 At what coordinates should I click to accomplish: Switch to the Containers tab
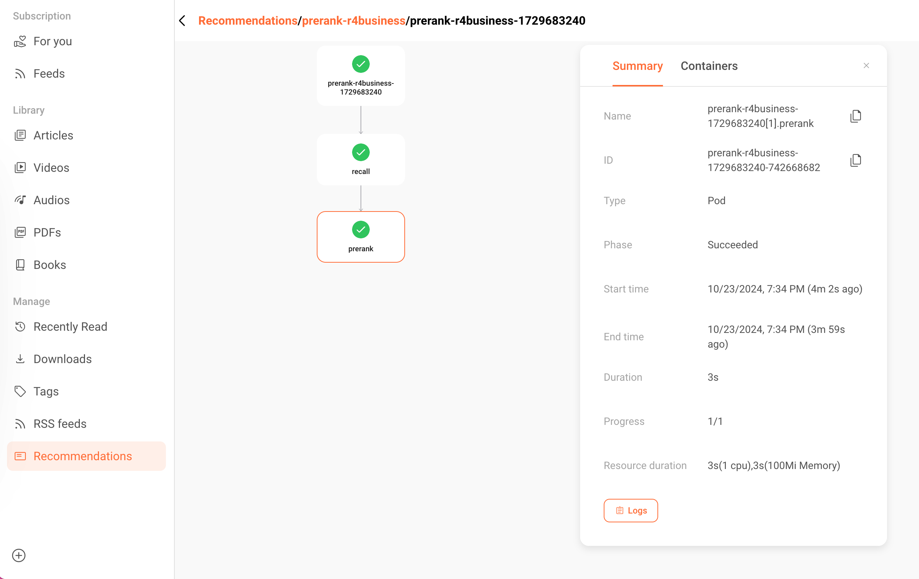coord(709,66)
